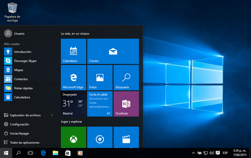Open the volume speaker icon
This screenshot has height=158, width=251.
[211, 153]
